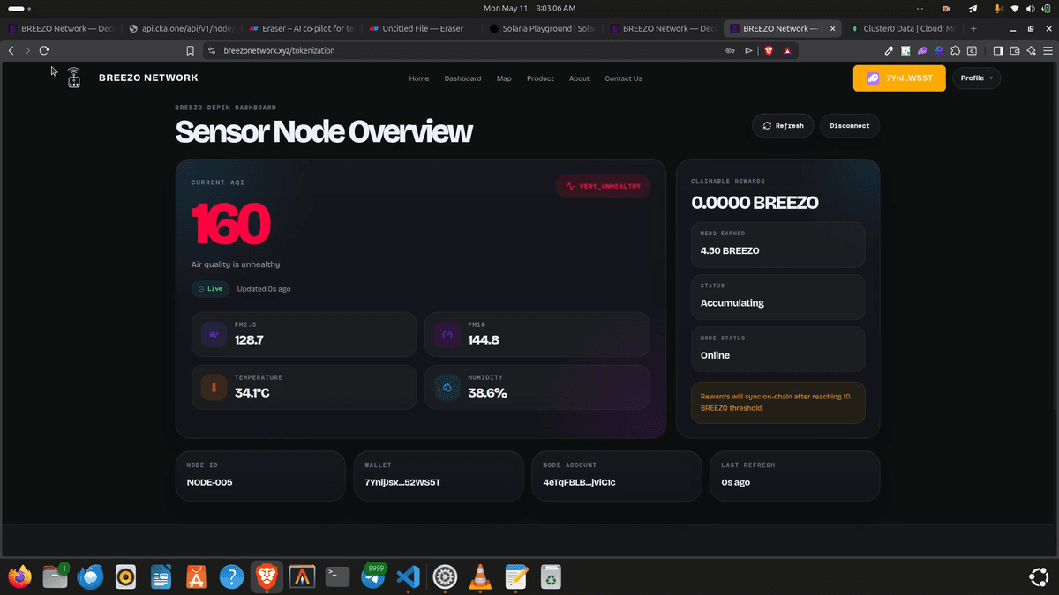Click the Online node status text
Screen dimensions: 1059x595
pos(716,355)
